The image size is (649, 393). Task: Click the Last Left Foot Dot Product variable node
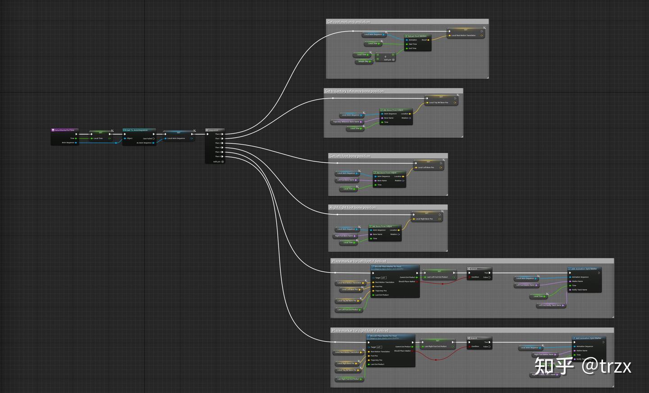click(349, 310)
